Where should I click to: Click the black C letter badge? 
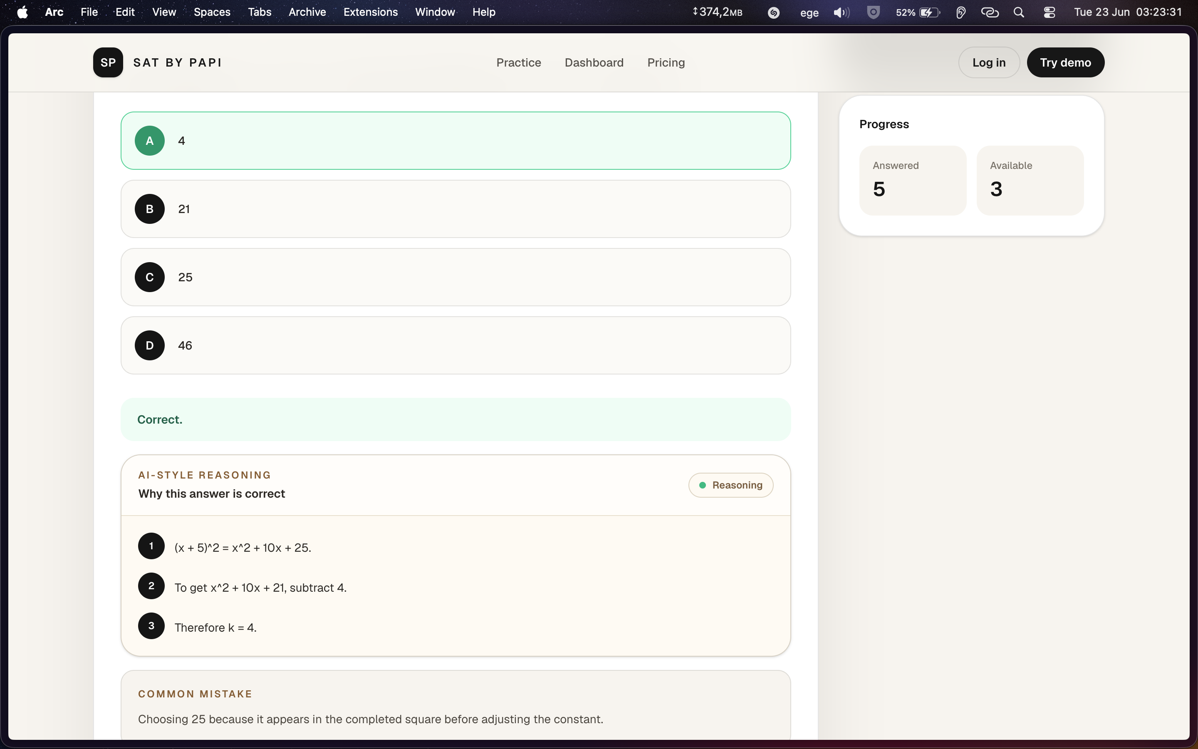(149, 278)
